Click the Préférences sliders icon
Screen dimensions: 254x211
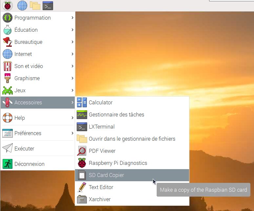[8, 133]
